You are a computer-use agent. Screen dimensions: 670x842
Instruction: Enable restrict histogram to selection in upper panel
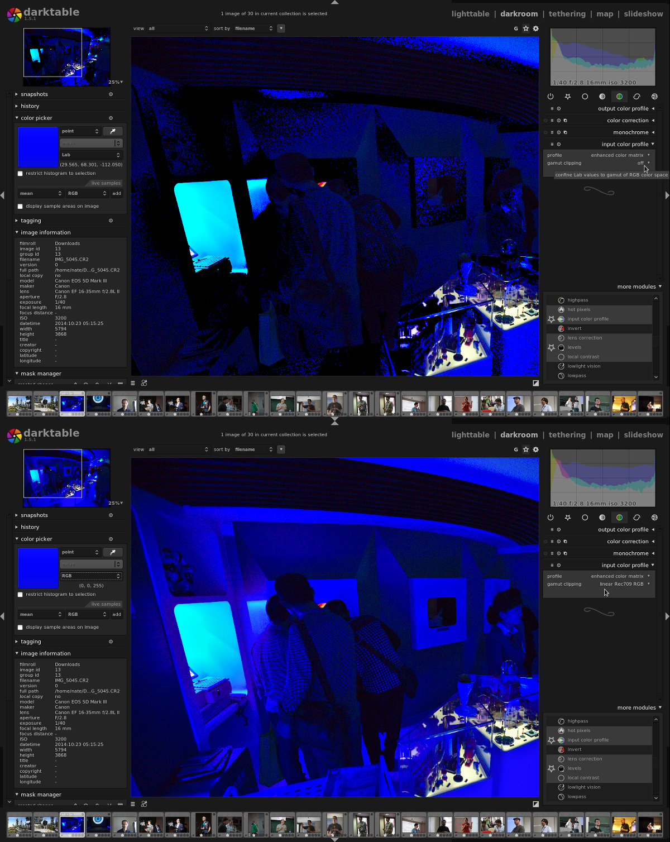21,174
